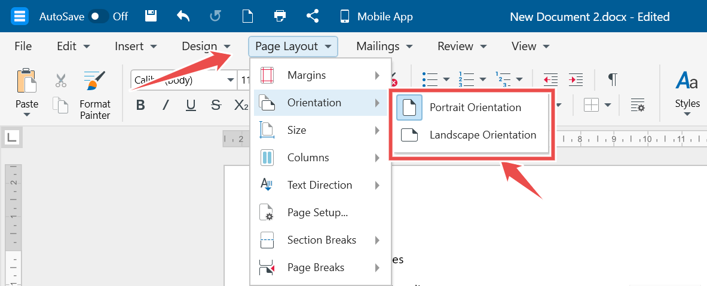Expand the Paste dropdown arrow
This screenshot has width=707, height=286.
click(x=27, y=115)
